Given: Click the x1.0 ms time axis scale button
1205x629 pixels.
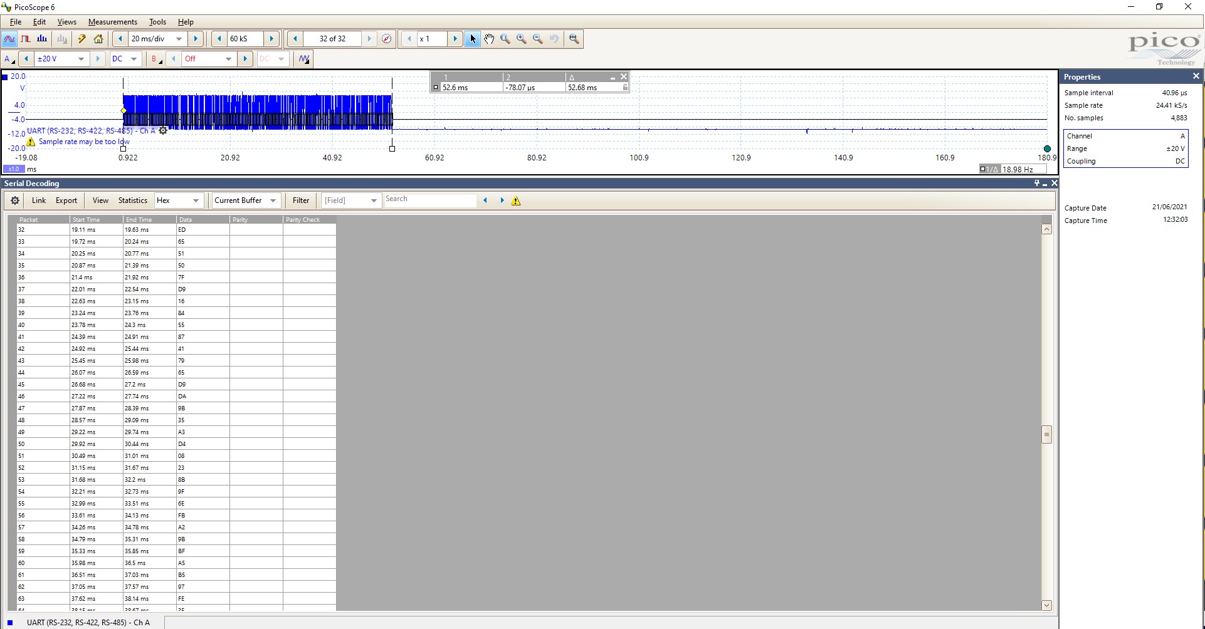Looking at the screenshot, I should click(x=14, y=169).
